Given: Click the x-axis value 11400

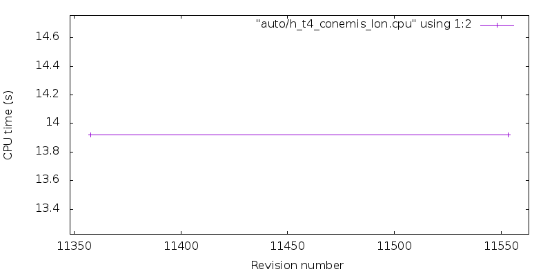Looking at the screenshot, I should (181, 246).
